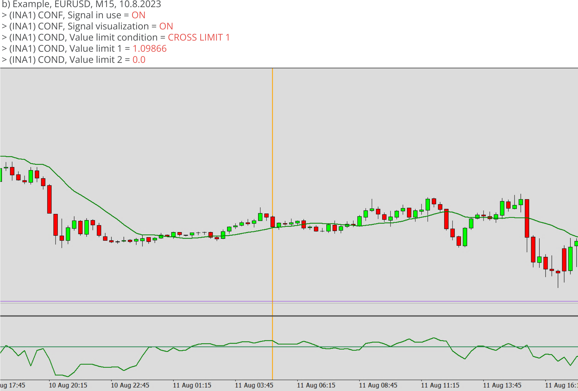Click the time label '10 Aug 20:15'
Image resolution: width=578 pixels, height=391 pixels.
tap(68, 385)
